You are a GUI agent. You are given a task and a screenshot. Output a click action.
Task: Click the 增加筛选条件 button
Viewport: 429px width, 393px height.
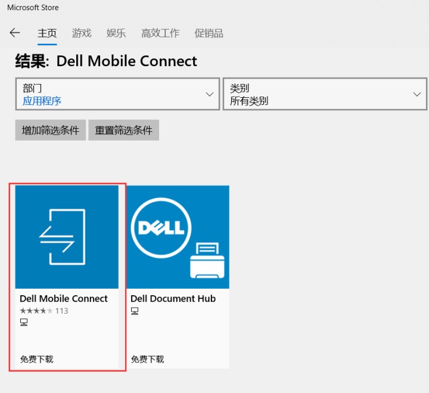pyautogui.click(x=50, y=130)
